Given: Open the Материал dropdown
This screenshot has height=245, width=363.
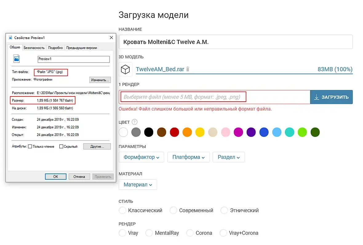Looking at the screenshot, I should (x=138, y=185).
